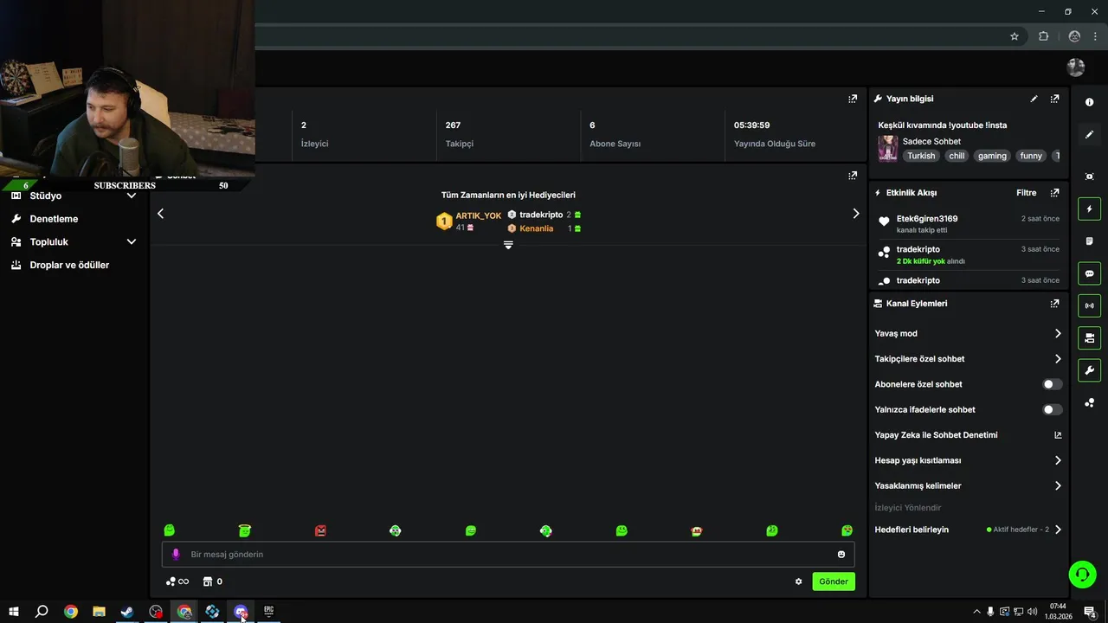Open the shop icon showing 0
1108x623 pixels.
pyautogui.click(x=212, y=581)
